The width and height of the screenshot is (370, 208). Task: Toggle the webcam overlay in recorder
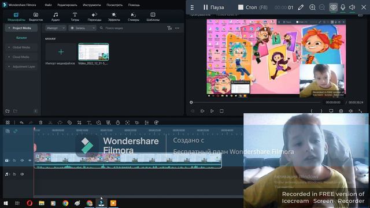click(x=333, y=8)
